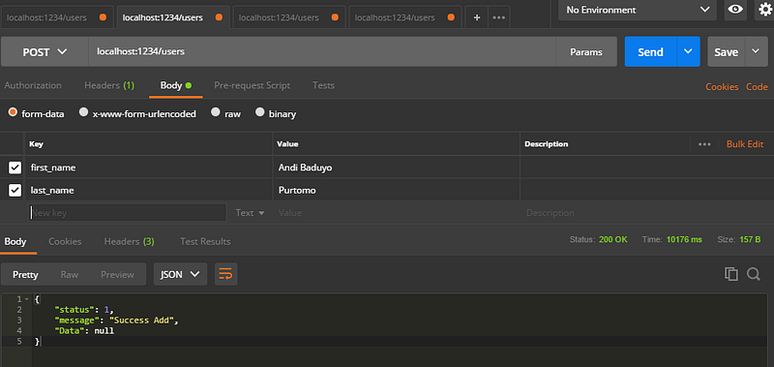Screen dimensions: 774x367
Task: Select the response Body tab
Action: 15,241
